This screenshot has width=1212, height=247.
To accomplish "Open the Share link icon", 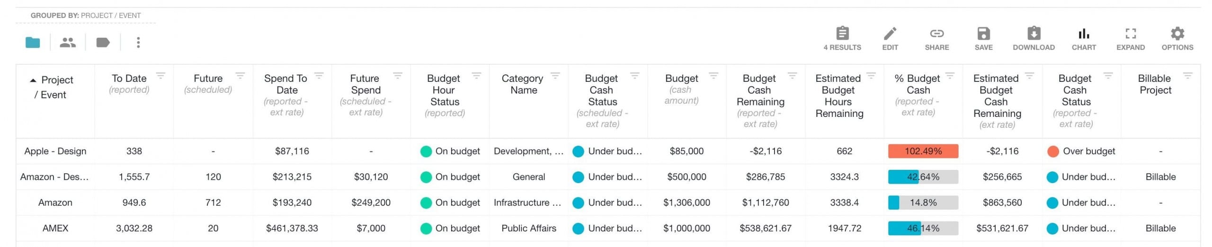I will (937, 34).
